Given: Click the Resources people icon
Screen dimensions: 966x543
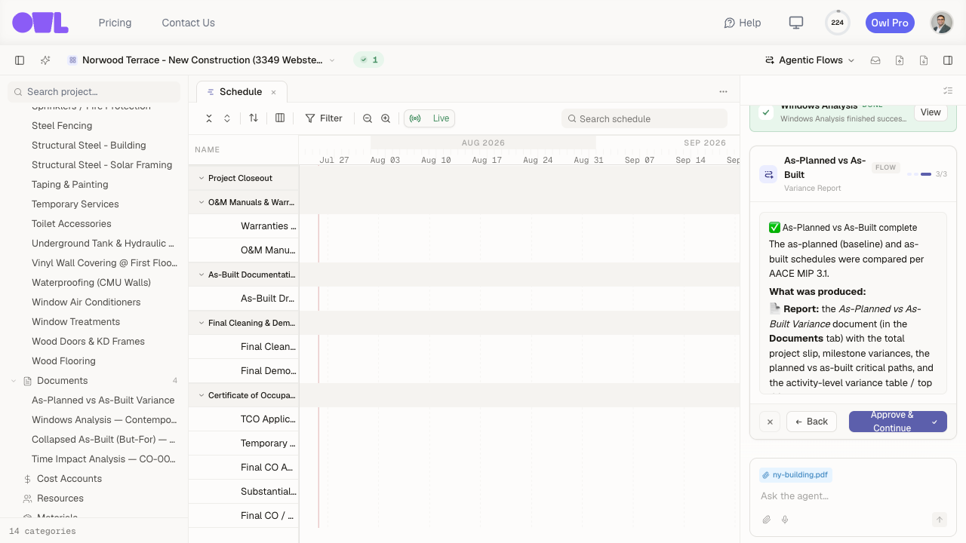Looking at the screenshot, I should coord(27,499).
